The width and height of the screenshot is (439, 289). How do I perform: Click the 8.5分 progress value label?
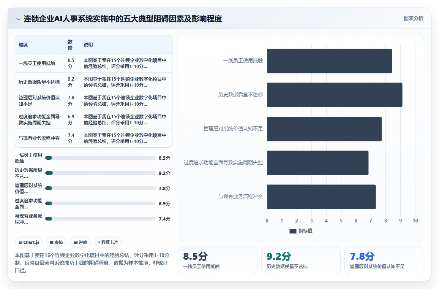[164, 158]
